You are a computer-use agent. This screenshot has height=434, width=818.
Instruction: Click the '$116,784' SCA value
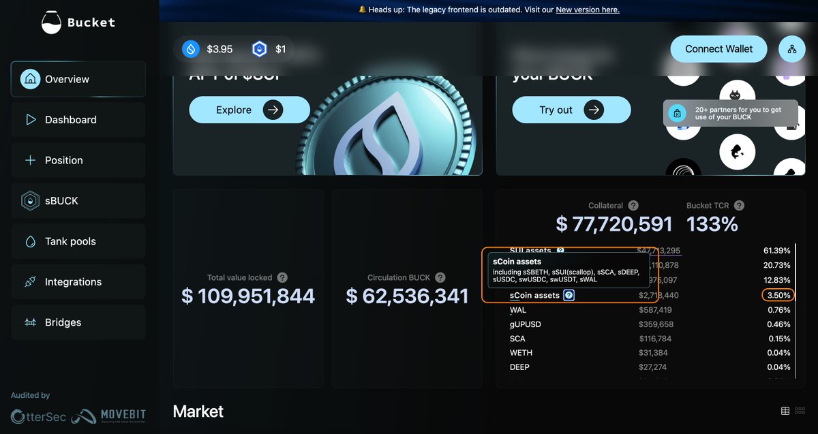point(655,339)
